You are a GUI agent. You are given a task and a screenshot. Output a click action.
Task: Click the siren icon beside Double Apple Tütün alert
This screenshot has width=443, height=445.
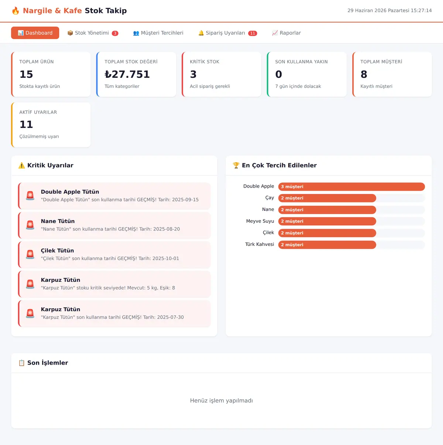tap(30, 195)
